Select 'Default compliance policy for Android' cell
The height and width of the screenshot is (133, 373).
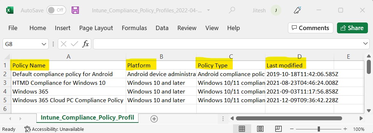pos(68,74)
